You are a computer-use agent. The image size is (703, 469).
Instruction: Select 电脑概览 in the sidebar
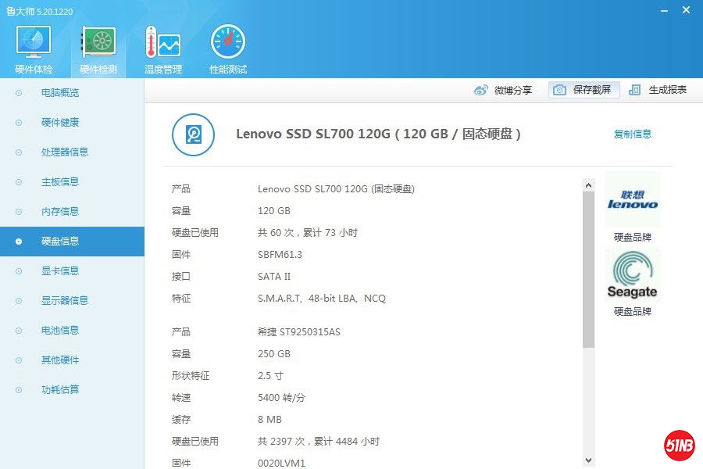tap(72, 93)
